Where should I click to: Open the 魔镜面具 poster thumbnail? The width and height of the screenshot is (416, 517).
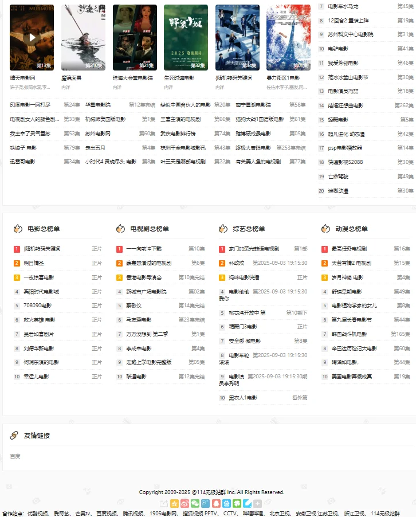84,37
